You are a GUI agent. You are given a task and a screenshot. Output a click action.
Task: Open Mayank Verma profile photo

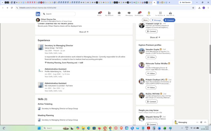point(142,118)
